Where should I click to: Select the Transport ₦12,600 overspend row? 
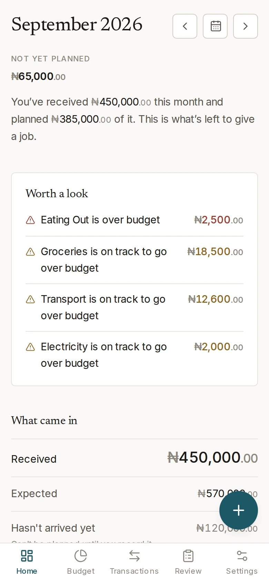point(134,308)
